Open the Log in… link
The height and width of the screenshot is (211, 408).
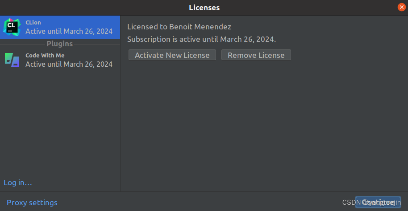[18, 183]
